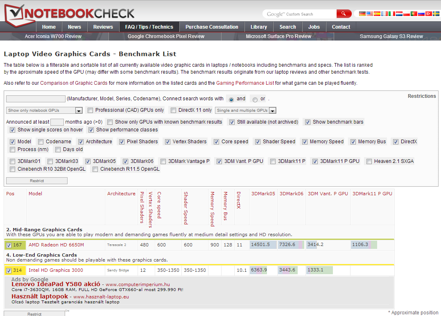Select the US flag language icon

370,14
